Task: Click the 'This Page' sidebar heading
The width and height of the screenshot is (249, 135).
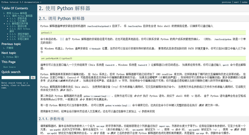Action: pos(8,62)
